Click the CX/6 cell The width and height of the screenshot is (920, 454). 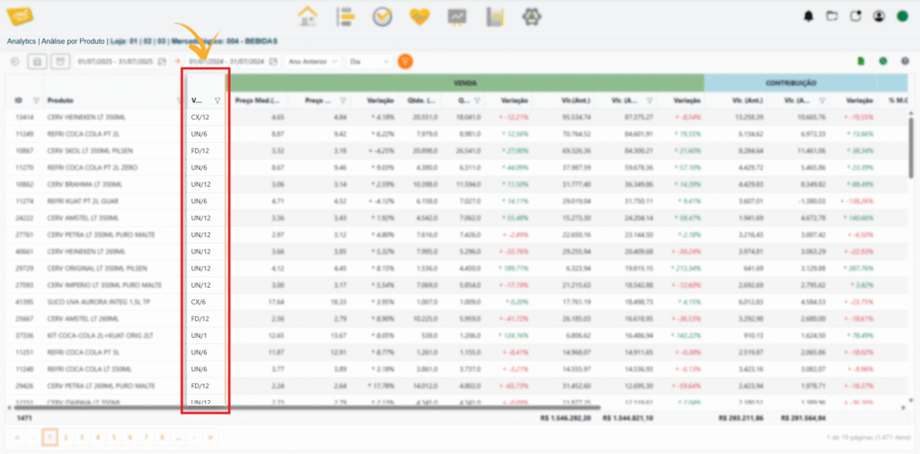pyautogui.click(x=206, y=301)
